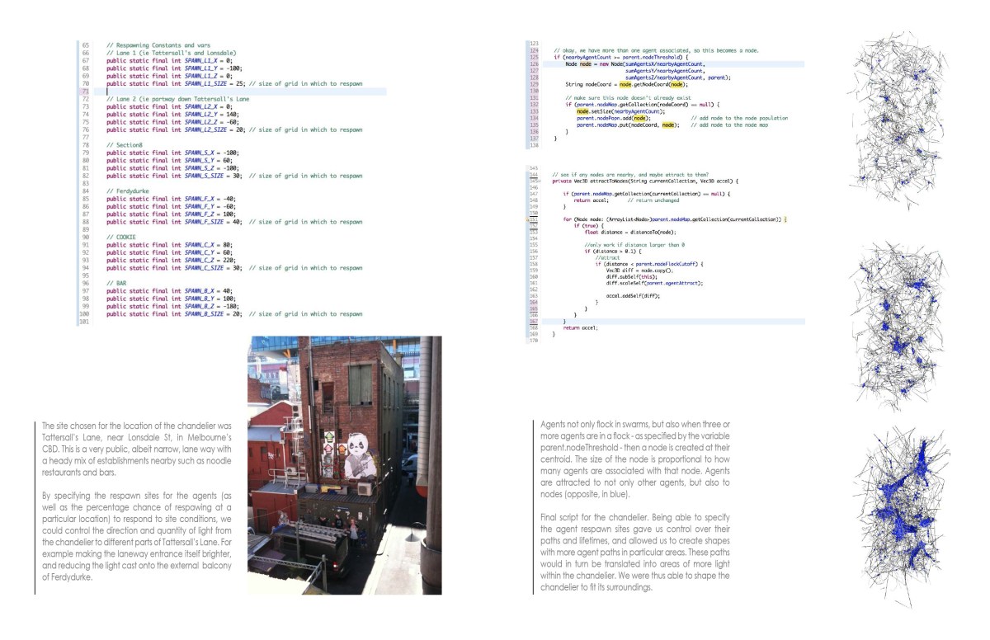
Task: Click the fold marker at line 145
Action: (x=538, y=181)
